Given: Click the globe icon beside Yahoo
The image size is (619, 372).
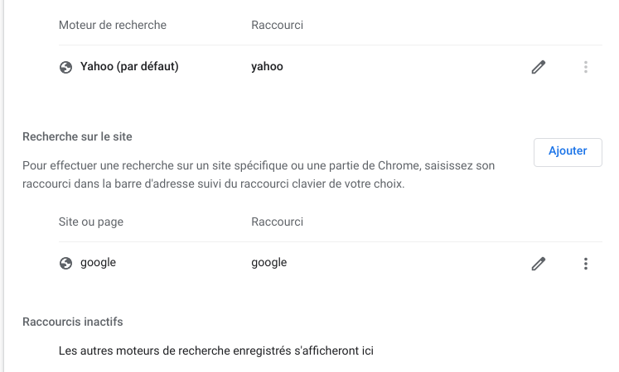Looking at the screenshot, I should tap(66, 67).
